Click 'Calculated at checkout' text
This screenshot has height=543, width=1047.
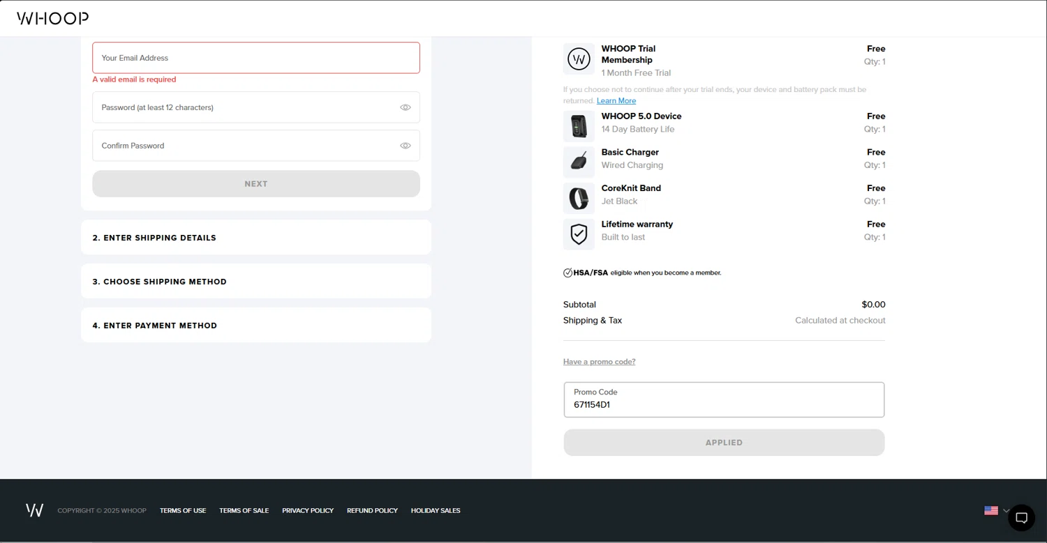click(840, 321)
